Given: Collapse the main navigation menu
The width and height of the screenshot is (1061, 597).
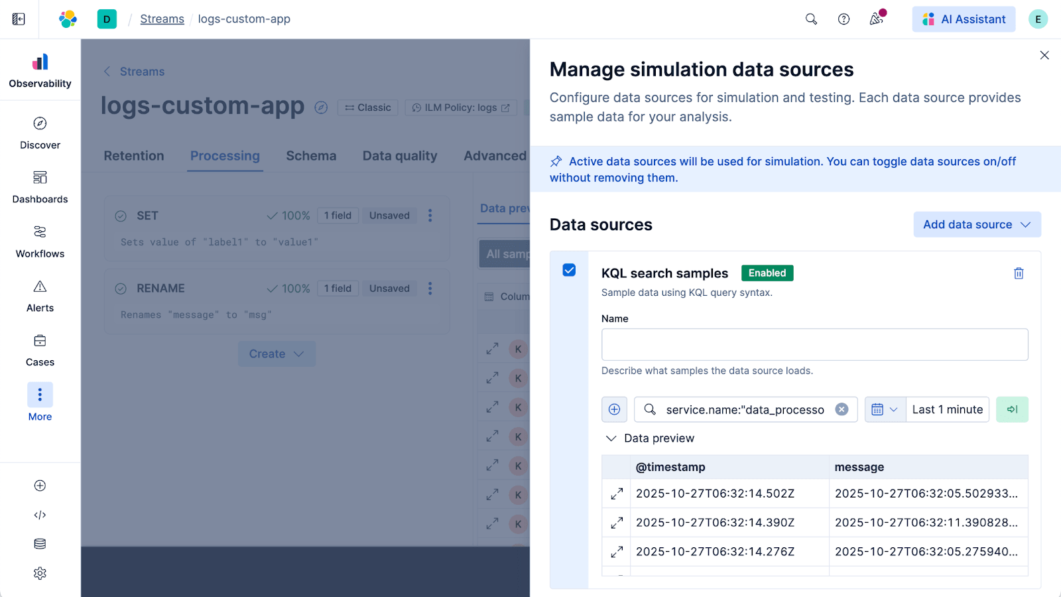Looking at the screenshot, I should (x=19, y=19).
